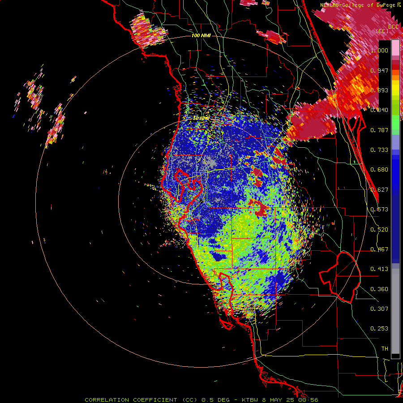Pick the pink swatch atop color bar
The image size is (403, 403).
(395, 48)
